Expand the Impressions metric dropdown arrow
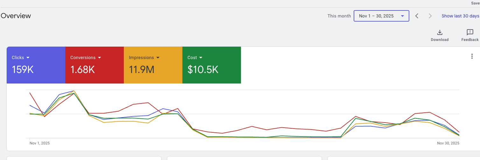This screenshot has height=160, width=480. tap(158, 58)
